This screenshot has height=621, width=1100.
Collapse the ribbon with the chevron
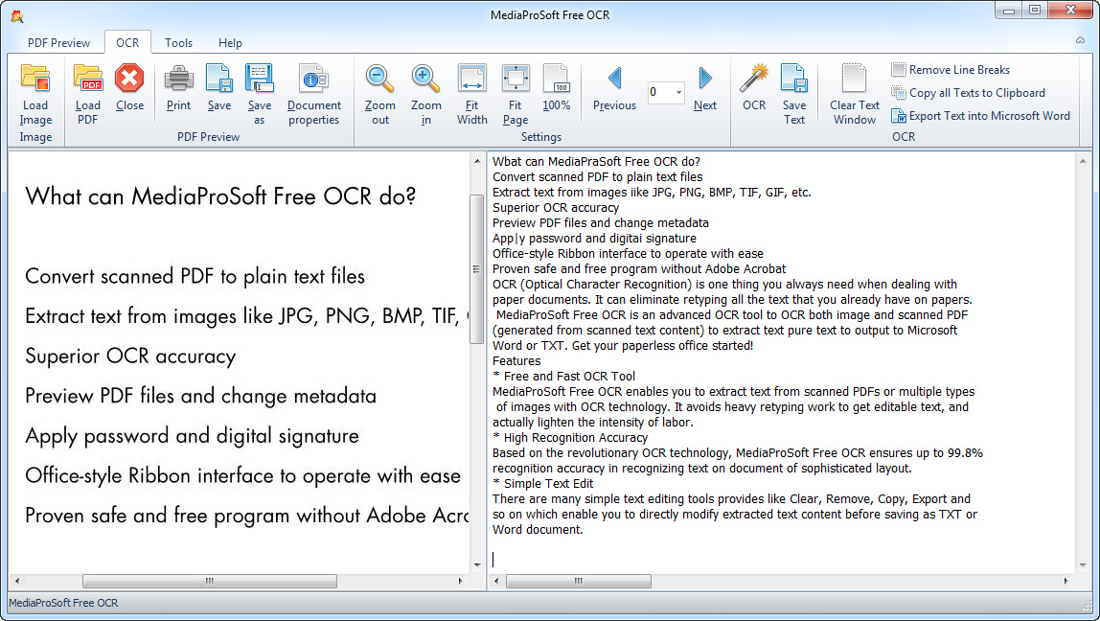(1081, 40)
